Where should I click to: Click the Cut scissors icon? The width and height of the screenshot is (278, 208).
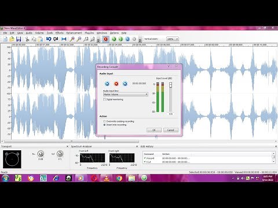tap(27, 39)
